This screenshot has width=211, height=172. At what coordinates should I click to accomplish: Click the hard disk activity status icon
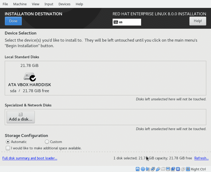(x=137, y=169)
